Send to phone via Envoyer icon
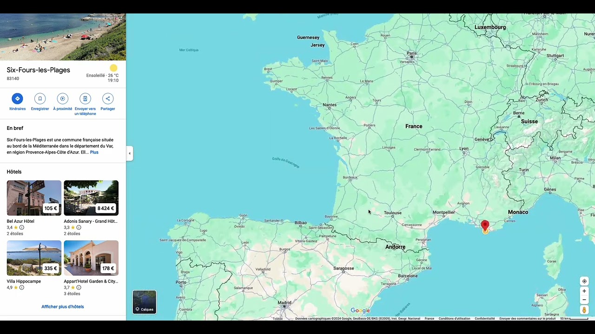Image resolution: width=595 pixels, height=334 pixels. (x=85, y=98)
